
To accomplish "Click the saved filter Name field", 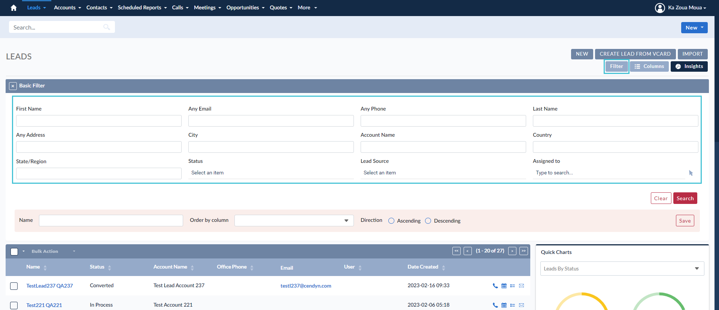I will (111, 221).
